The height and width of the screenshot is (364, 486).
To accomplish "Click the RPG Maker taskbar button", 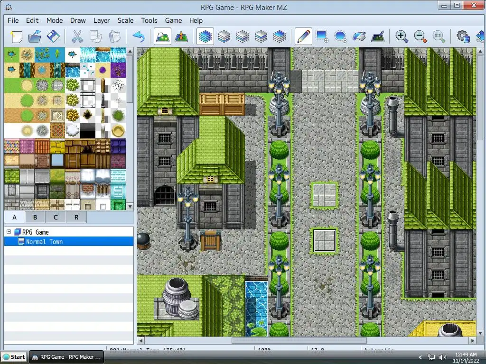I will [x=66, y=356].
